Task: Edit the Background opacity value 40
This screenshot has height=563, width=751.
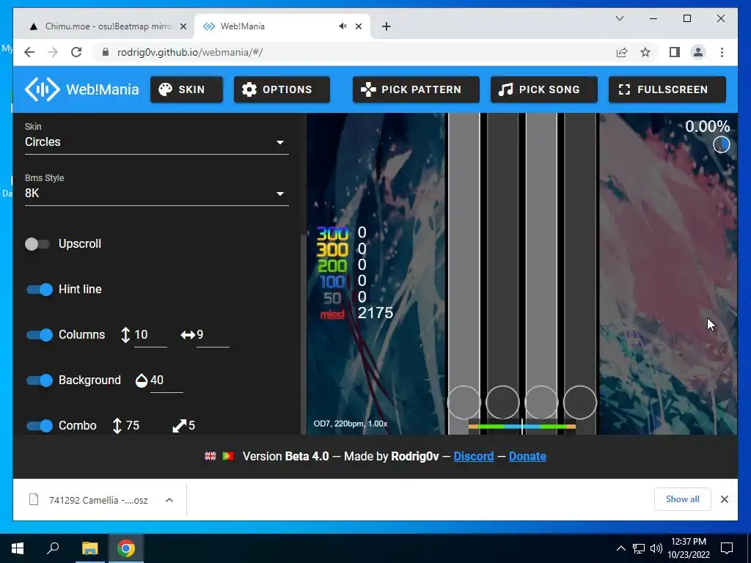Action: click(166, 380)
